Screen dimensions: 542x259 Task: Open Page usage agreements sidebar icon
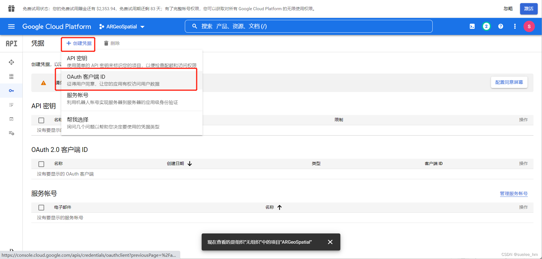coord(11,133)
